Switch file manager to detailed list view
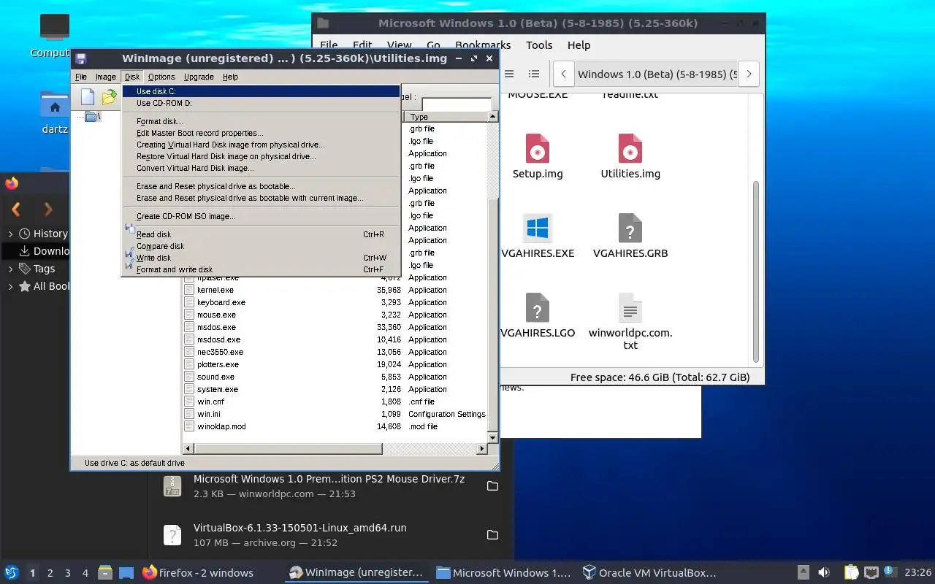Image resolution: width=935 pixels, height=584 pixels. 534,74
